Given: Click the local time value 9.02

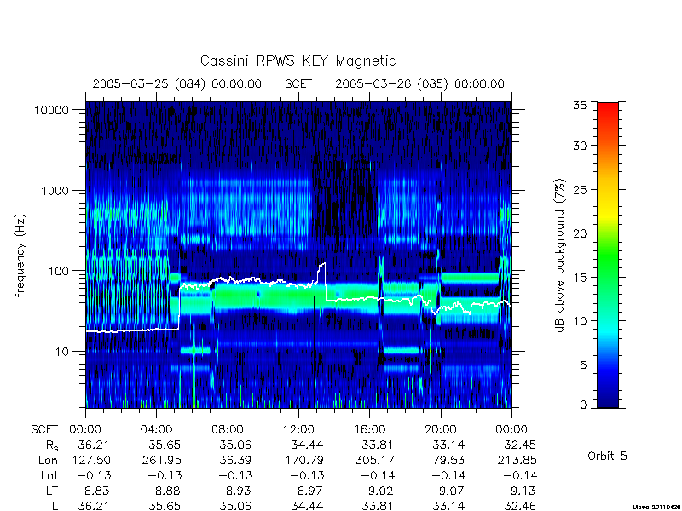Looking at the screenshot, I should [x=380, y=491].
